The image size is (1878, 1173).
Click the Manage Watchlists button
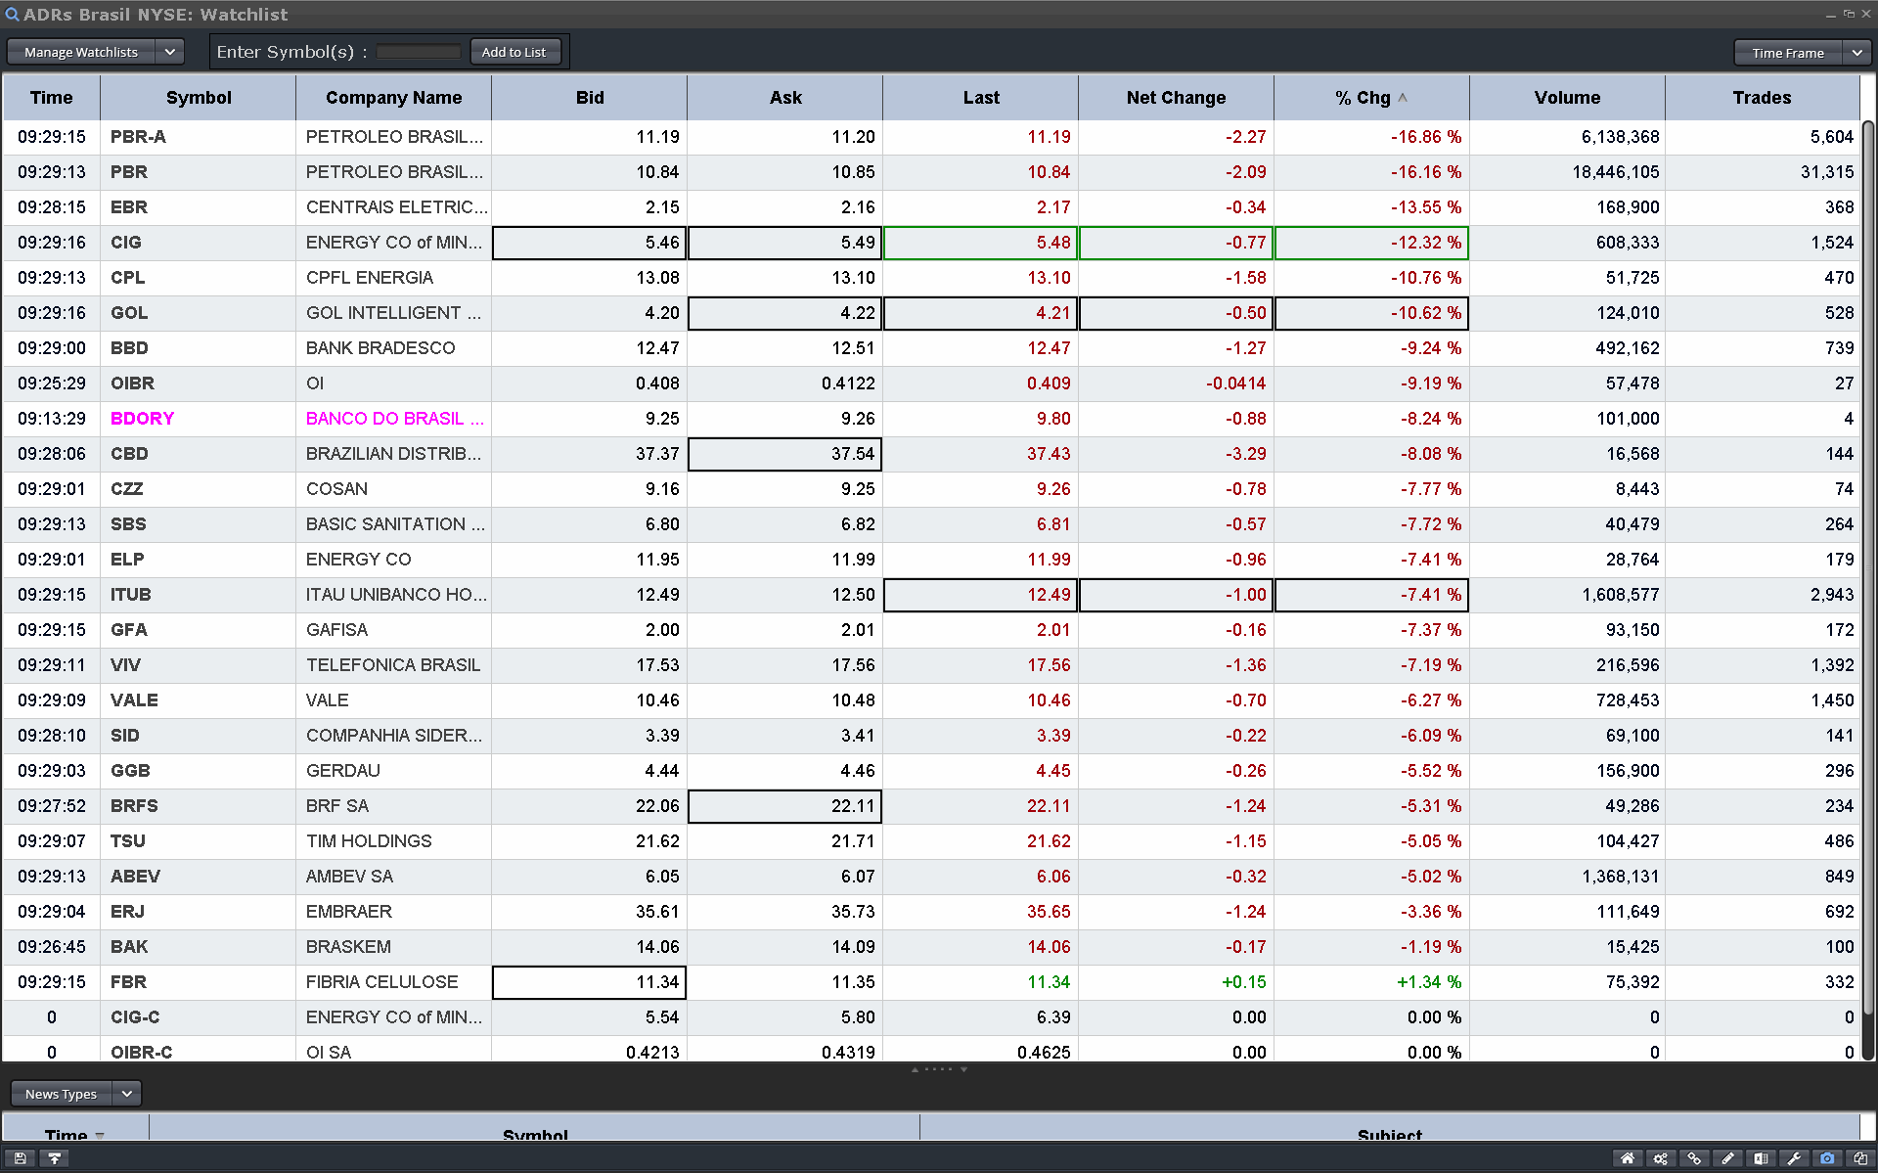point(81,52)
